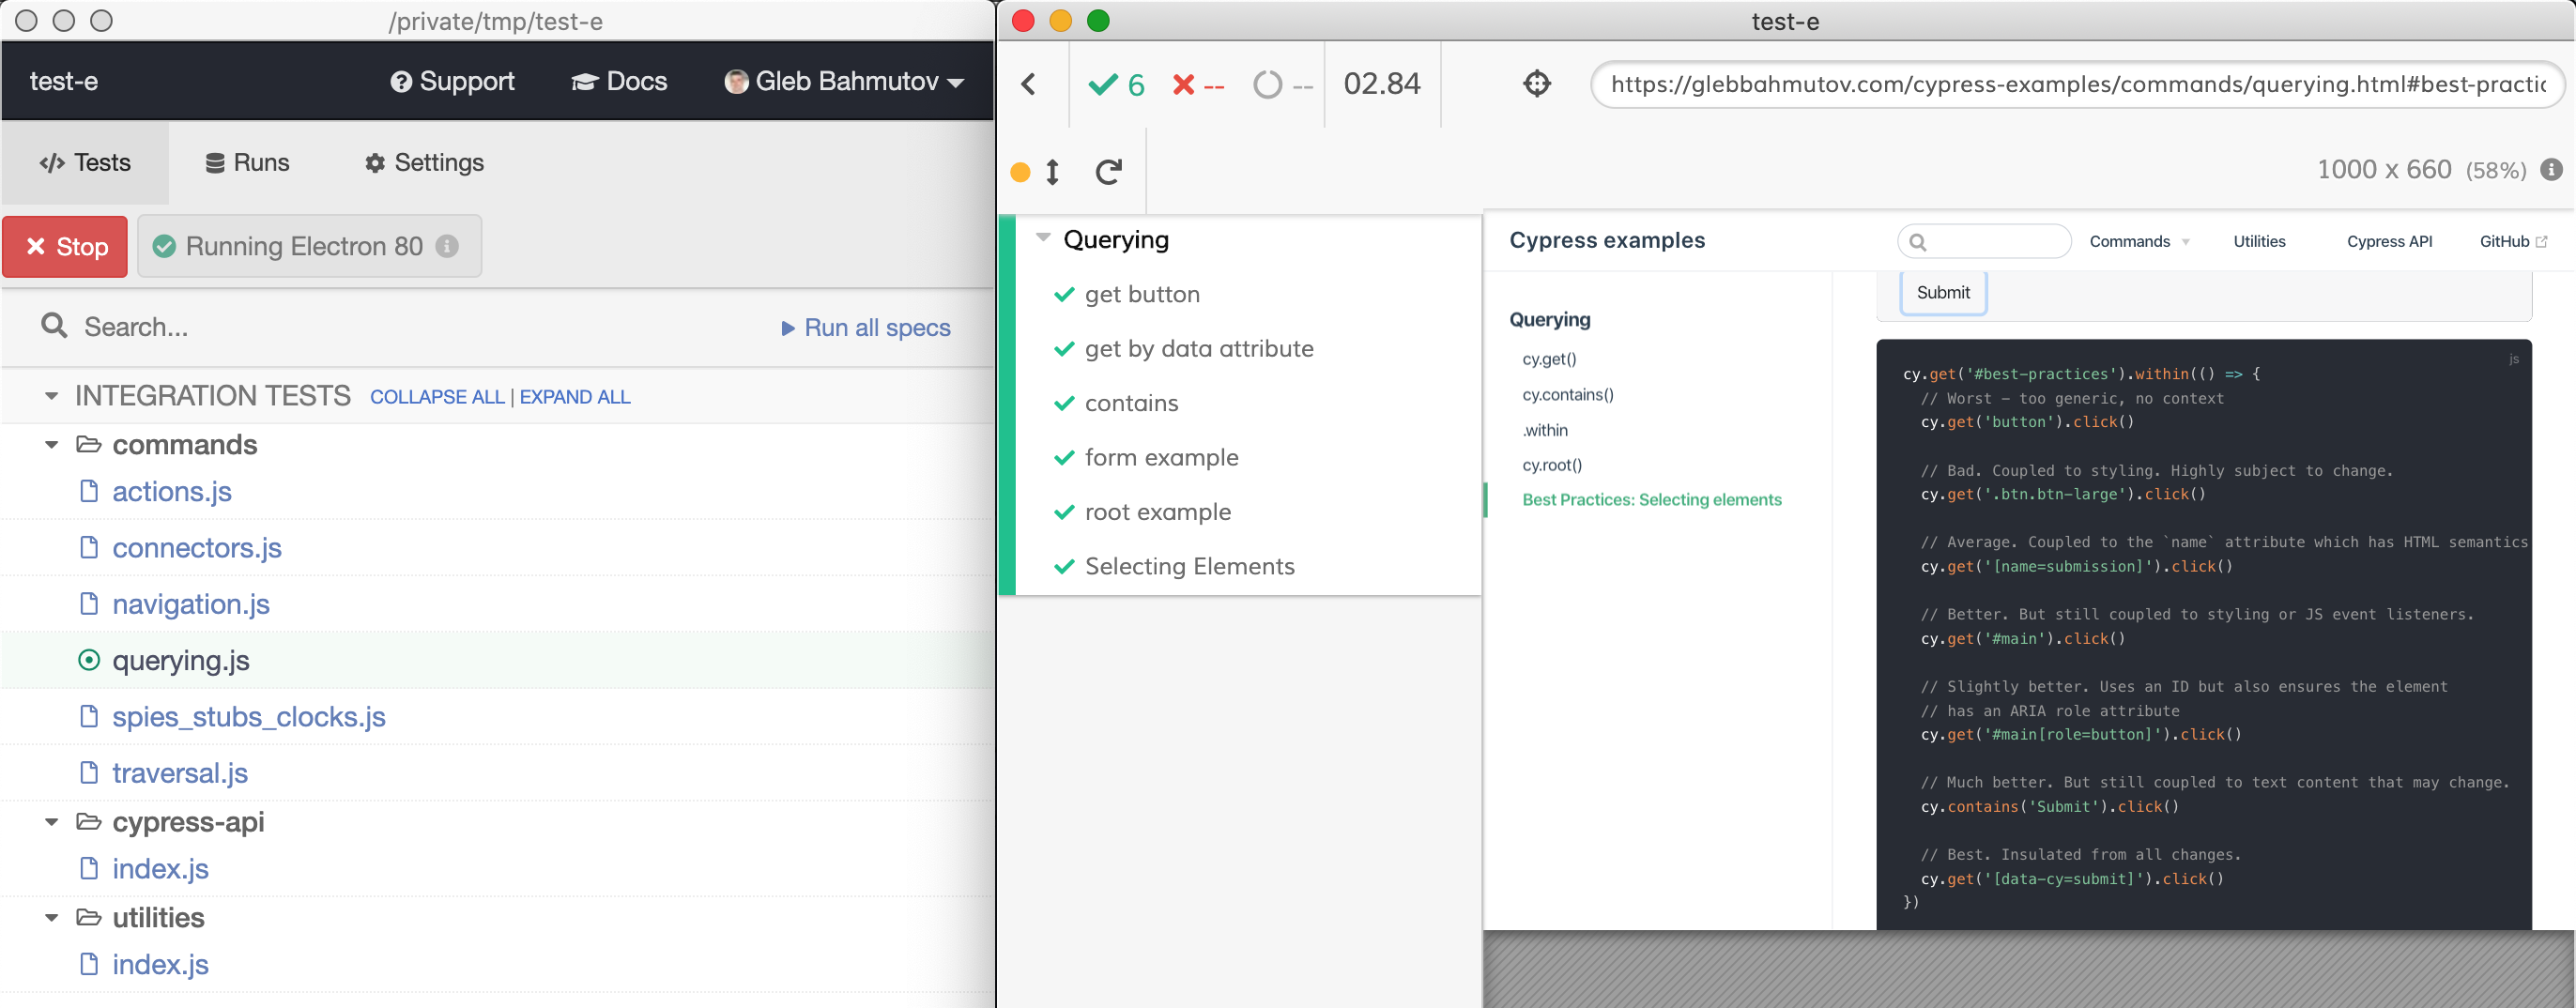Stop the running tests
The image size is (2576, 1008).
[65, 247]
